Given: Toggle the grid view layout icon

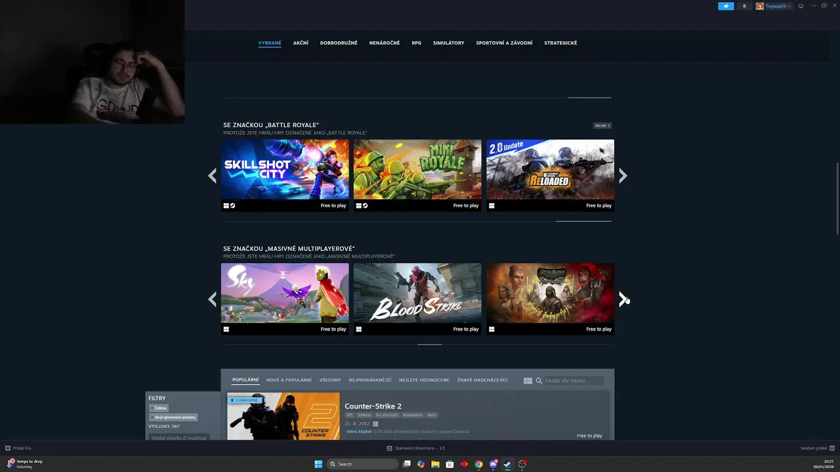Looking at the screenshot, I should point(528,381).
